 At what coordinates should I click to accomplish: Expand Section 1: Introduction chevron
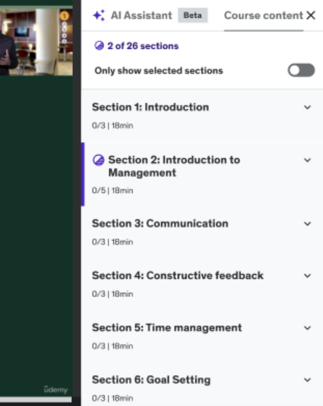coord(307,108)
